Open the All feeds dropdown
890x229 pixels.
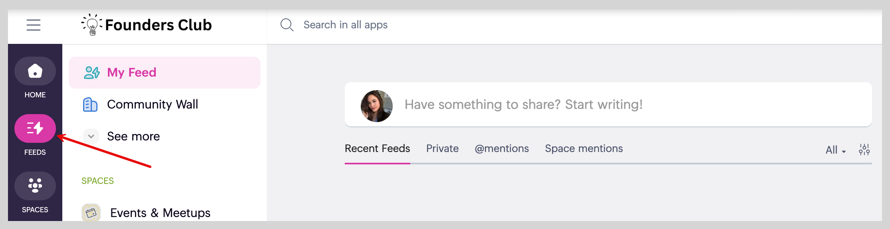click(836, 150)
